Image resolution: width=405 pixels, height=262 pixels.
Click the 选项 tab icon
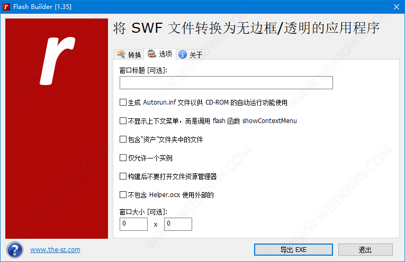coord(151,53)
